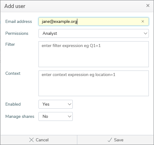This screenshot has height=145, width=154.
Task: Open the Manage shares No dropdown
Action: (x=56, y=116)
